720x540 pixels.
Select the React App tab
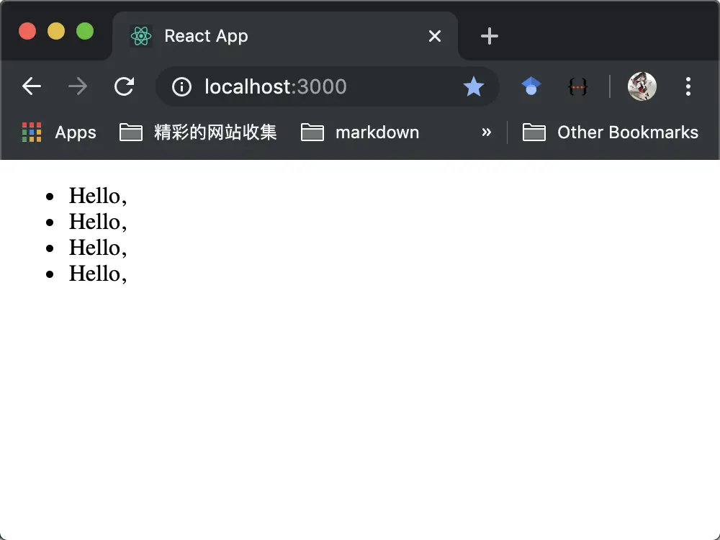(284, 36)
